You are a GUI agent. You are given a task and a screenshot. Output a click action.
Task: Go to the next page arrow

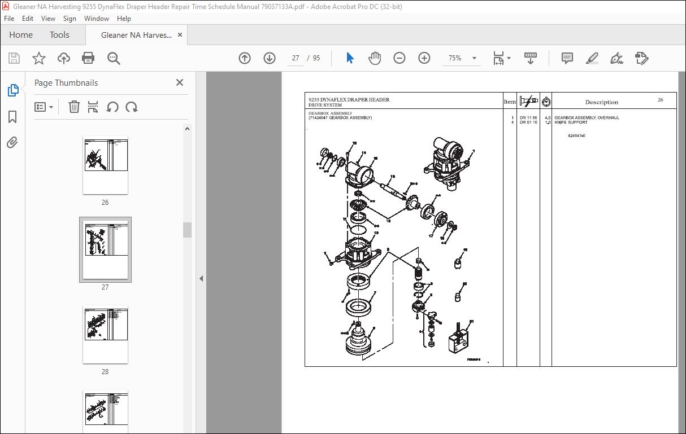pyautogui.click(x=270, y=58)
